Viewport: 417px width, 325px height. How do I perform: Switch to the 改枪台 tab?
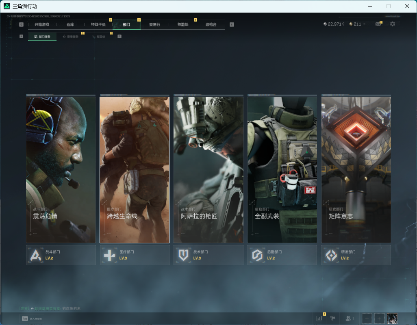[211, 24]
